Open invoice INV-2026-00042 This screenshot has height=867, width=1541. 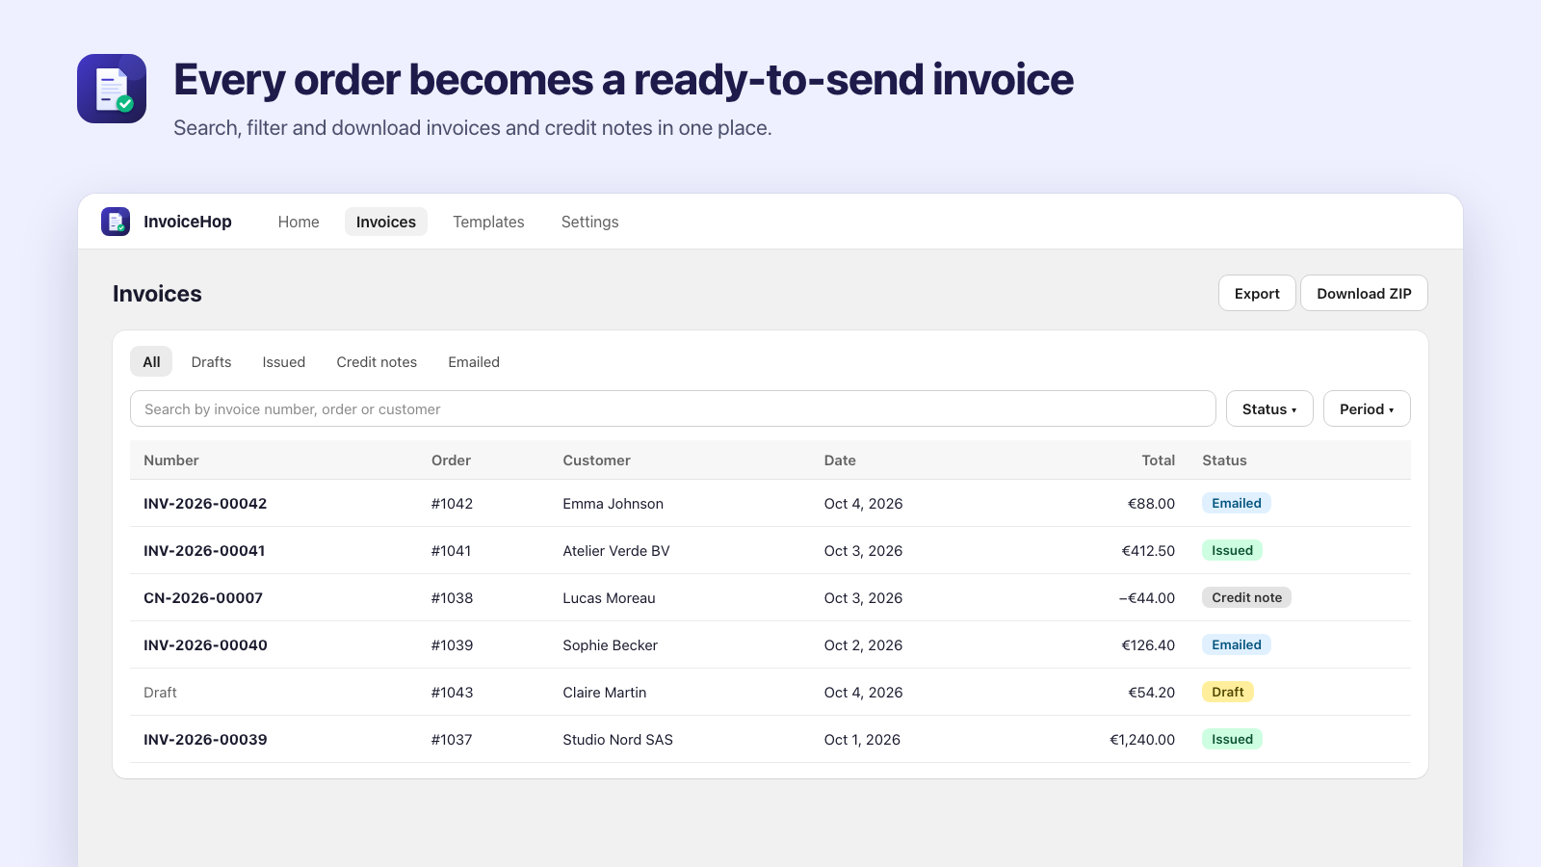[x=205, y=504]
